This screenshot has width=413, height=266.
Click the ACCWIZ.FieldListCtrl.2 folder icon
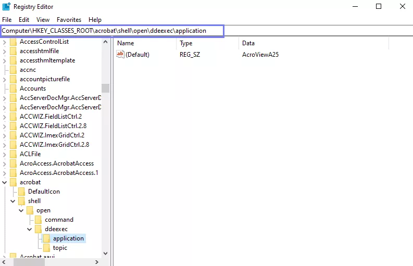coord(13,117)
